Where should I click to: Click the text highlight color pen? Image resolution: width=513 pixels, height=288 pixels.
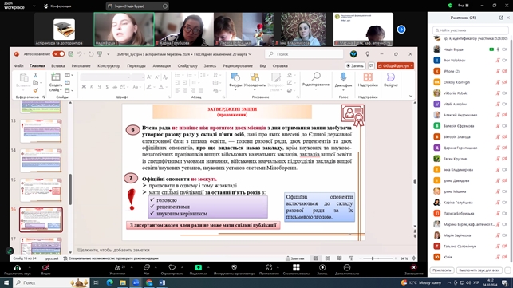[x=148, y=87]
